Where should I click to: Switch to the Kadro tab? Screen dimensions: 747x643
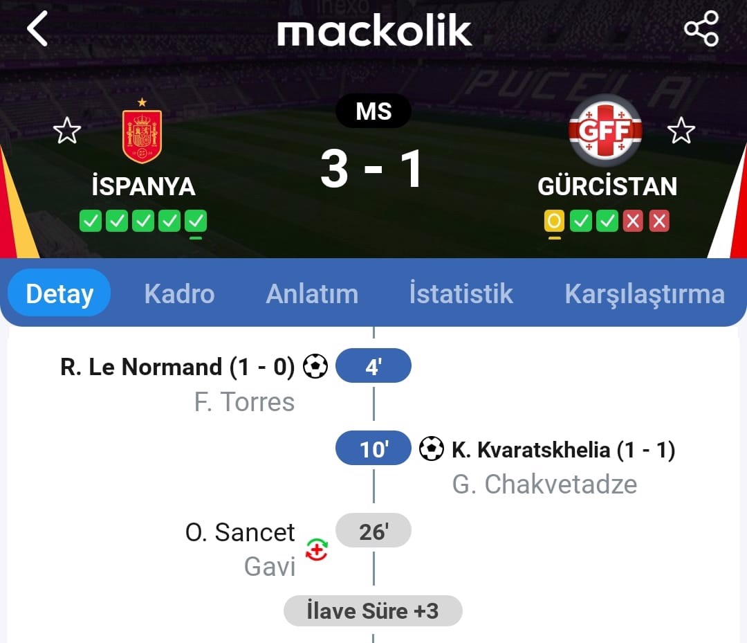tap(179, 293)
